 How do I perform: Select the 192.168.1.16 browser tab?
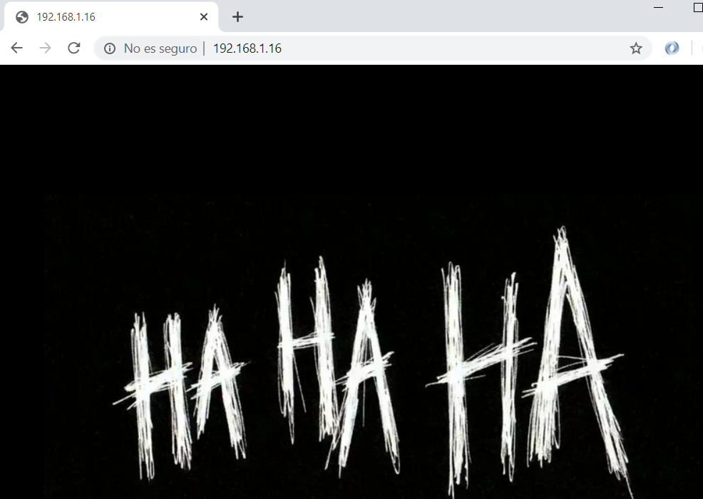[110, 17]
